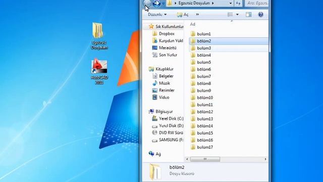This screenshot has height=182, width=323.
Task: Open Yerel Disk (C:)
Action: pos(168,118)
